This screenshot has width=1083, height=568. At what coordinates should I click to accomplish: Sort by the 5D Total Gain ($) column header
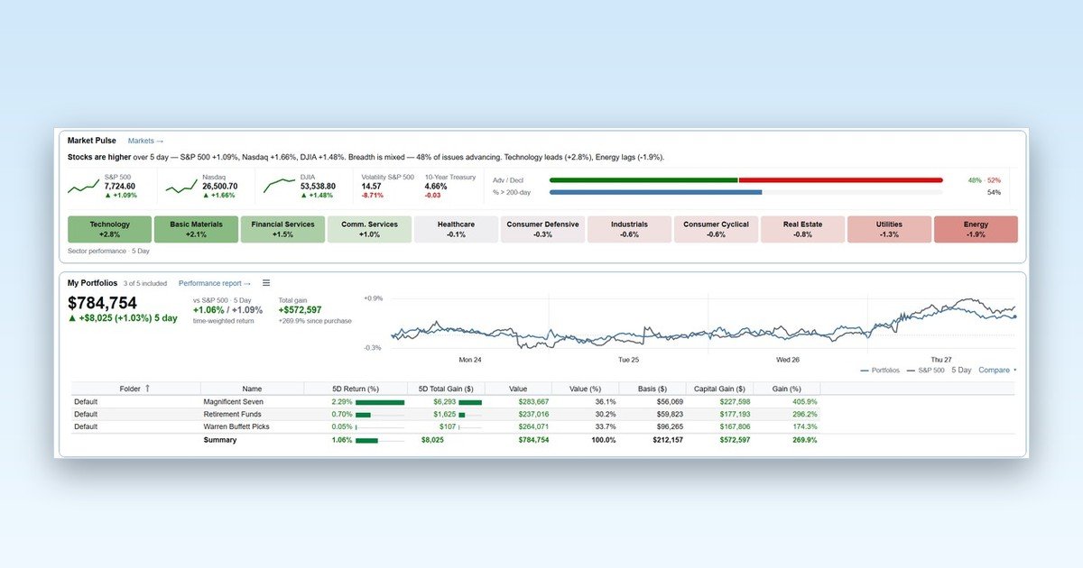coord(446,389)
